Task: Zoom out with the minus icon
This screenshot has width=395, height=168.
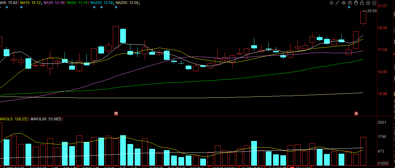Action: pos(374,3)
